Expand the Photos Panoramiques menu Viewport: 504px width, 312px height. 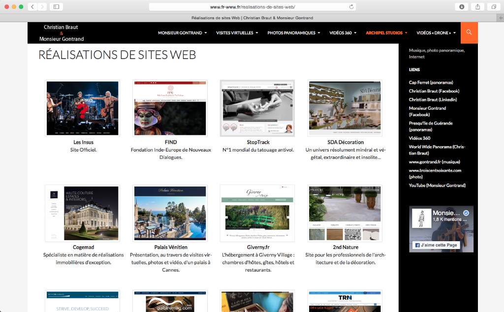point(294,33)
